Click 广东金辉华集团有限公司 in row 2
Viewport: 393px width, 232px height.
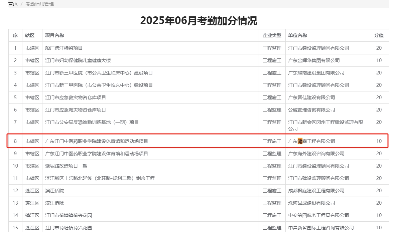click(x=314, y=60)
